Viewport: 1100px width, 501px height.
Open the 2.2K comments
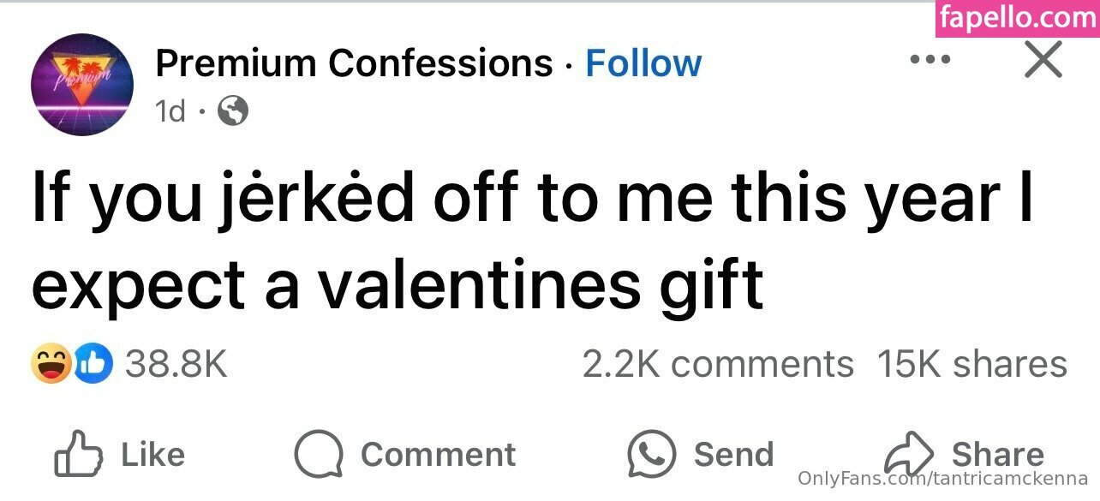718,364
